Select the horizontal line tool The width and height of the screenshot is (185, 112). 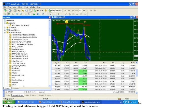click(62, 14)
